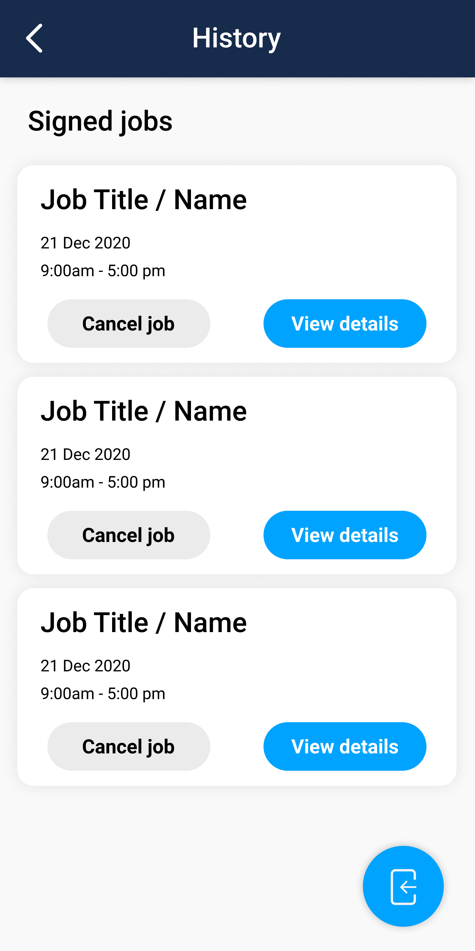Open View details on the second job
This screenshot has height=951, width=475.
(x=345, y=535)
